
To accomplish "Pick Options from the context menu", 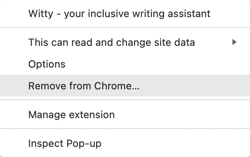I will click(x=47, y=64).
